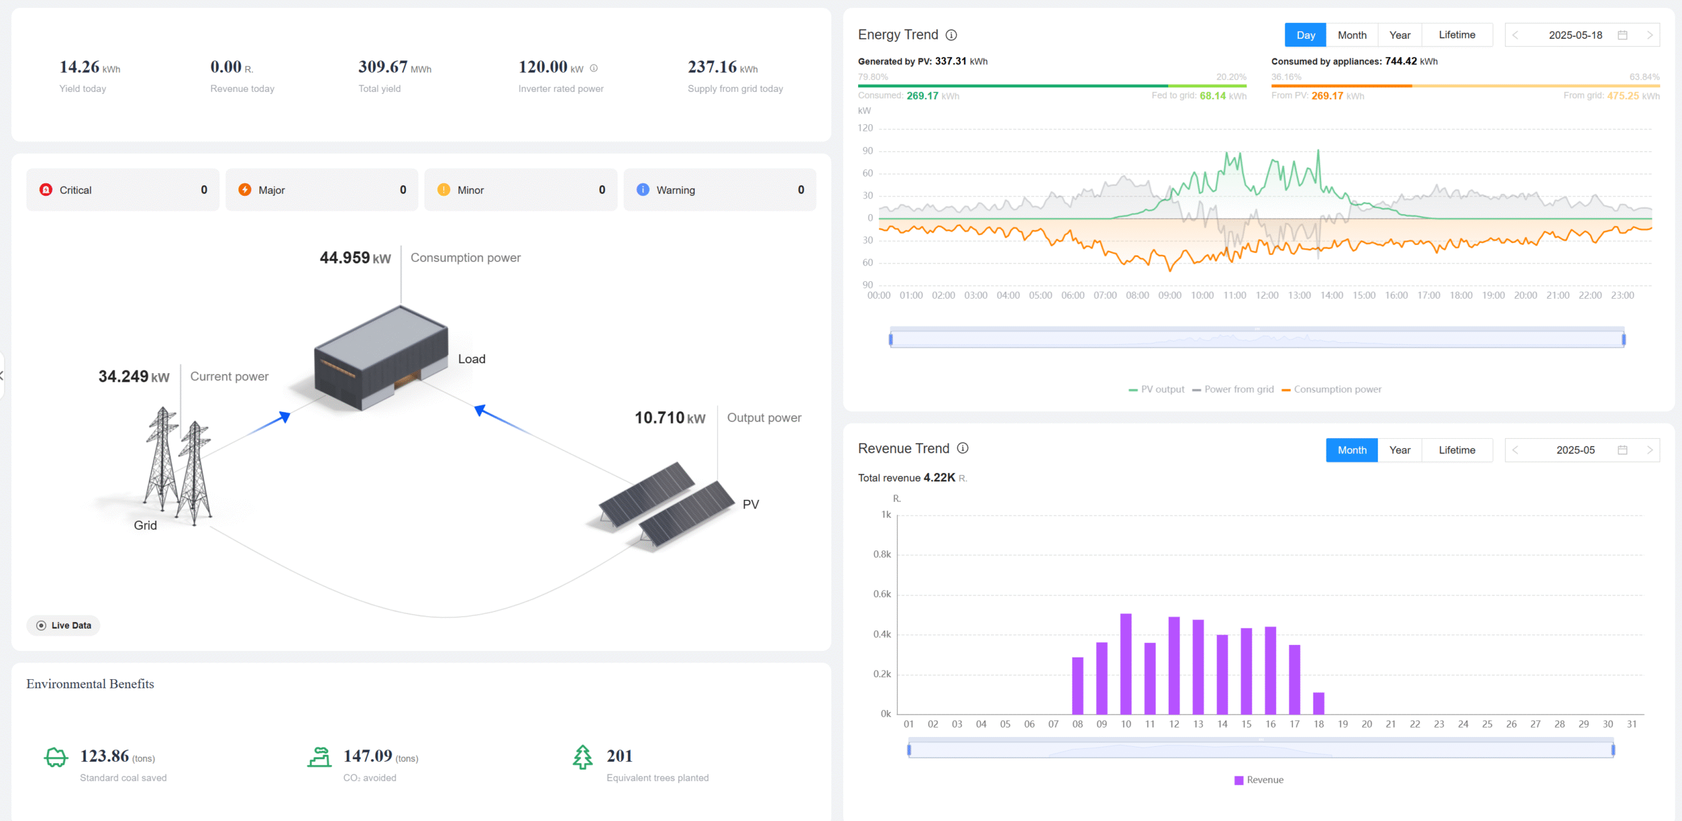Click the Live Data button
Screen dimensions: 1682x821
pyautogui.click(x=64, y=625)
